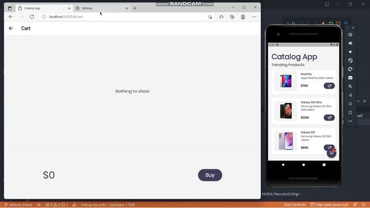
Task: View site information icon in address bar
Action: pos(44,17)
